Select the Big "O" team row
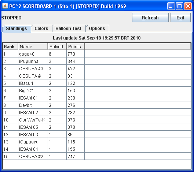 97,90
